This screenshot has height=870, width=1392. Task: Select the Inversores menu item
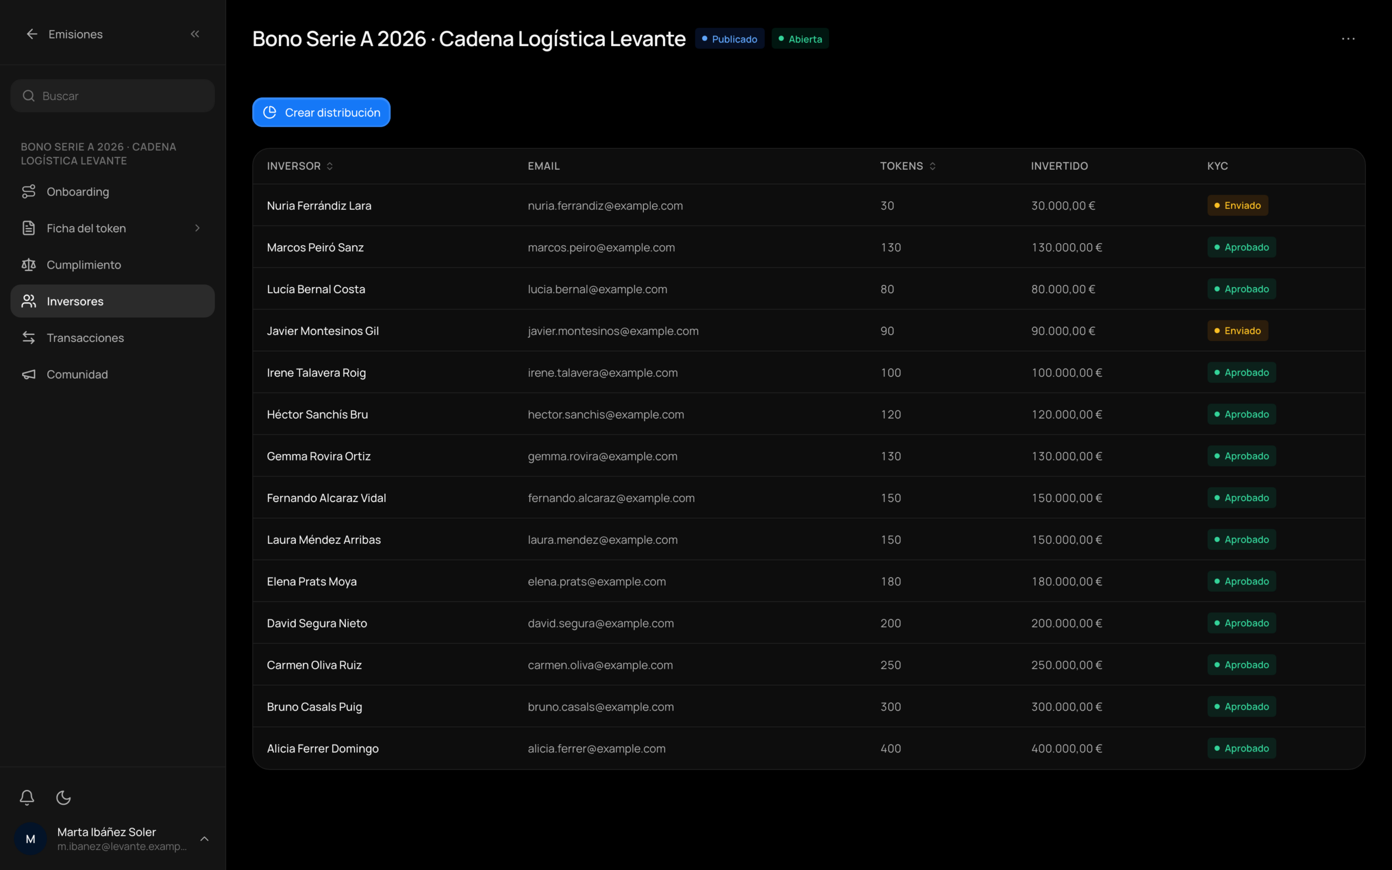tap(113, 301)
